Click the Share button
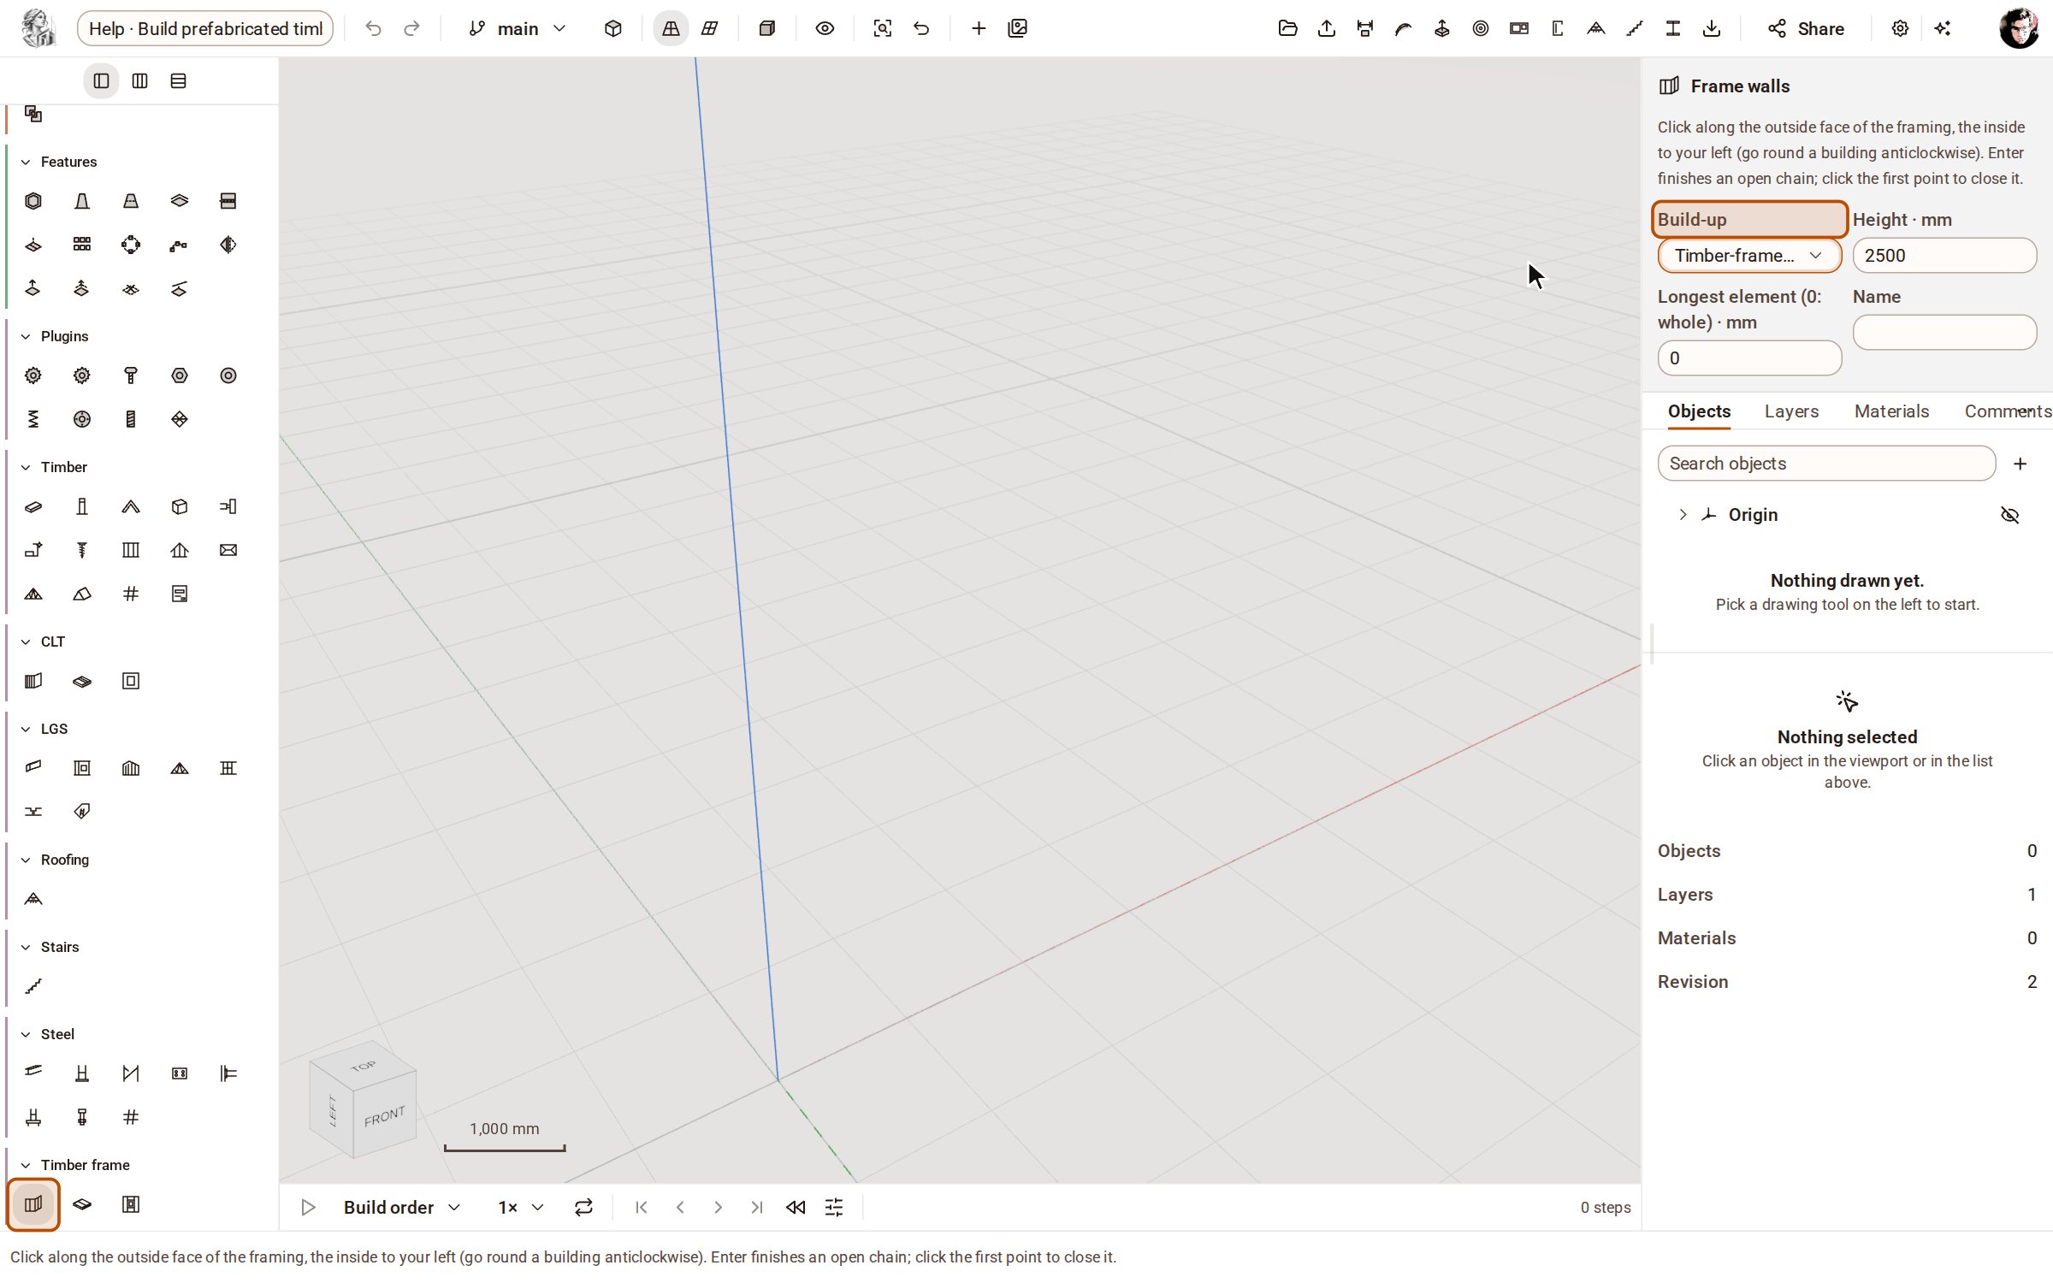This screenshot has height=1283, width=2053. (x=1806, y=28)
